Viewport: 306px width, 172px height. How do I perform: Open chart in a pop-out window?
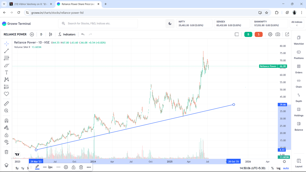tap(287, 34)
